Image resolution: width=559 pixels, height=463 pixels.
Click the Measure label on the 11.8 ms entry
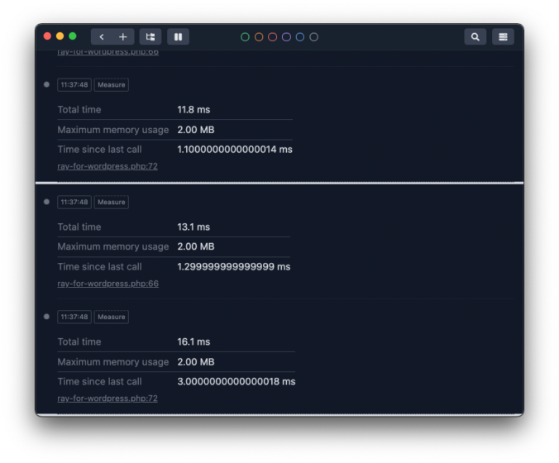pos(111,84)
